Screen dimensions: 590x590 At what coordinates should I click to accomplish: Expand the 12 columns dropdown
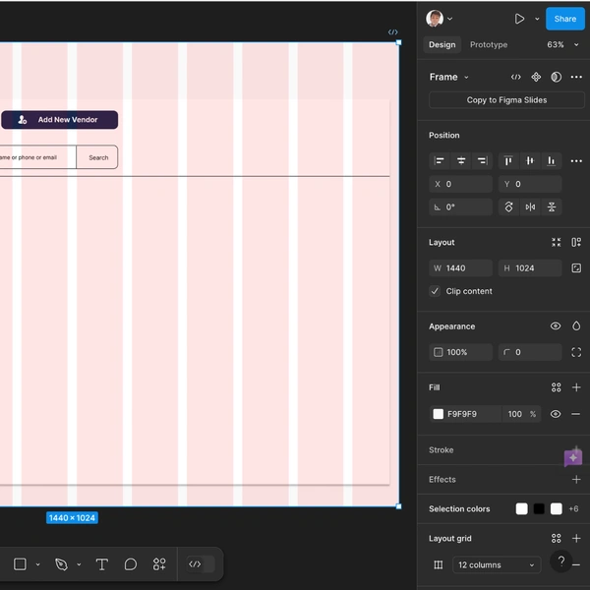click(497, 564)
